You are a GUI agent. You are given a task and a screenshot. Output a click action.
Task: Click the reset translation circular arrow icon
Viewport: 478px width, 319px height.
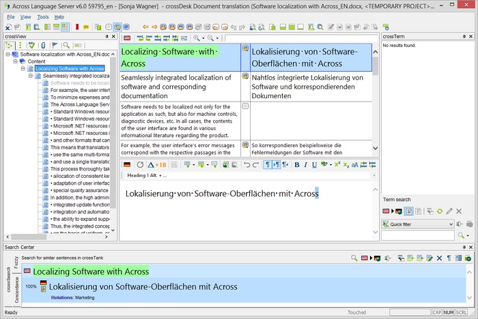coord(140,165)
